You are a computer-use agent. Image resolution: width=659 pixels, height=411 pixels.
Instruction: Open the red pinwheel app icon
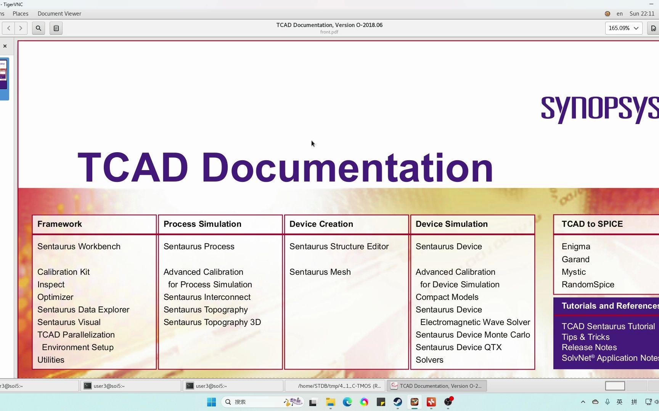coord(431,402)
